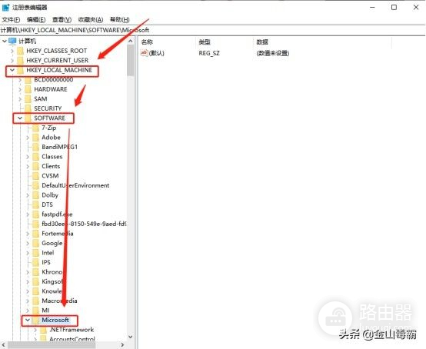Expand the Google key chevron
426x349 pixels.
(x=28, y=243)
